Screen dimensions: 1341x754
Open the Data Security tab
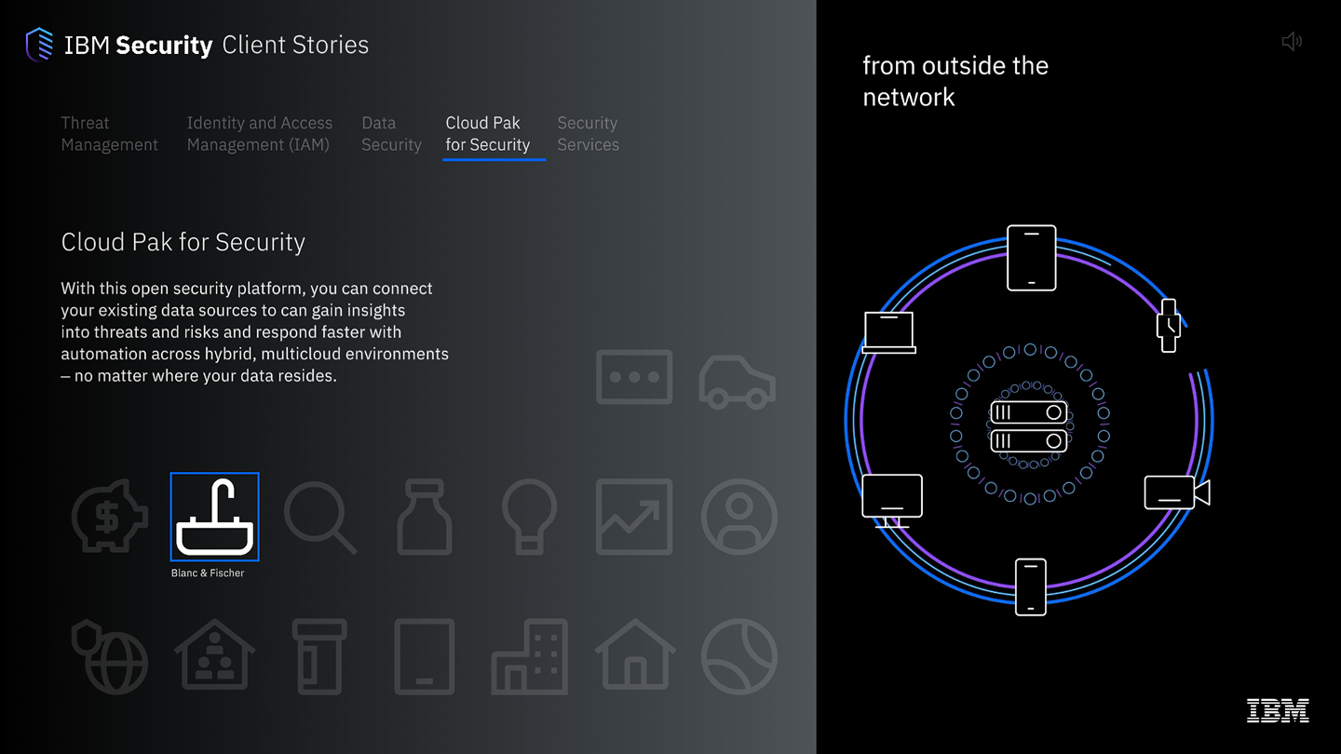tap(391, 134)
